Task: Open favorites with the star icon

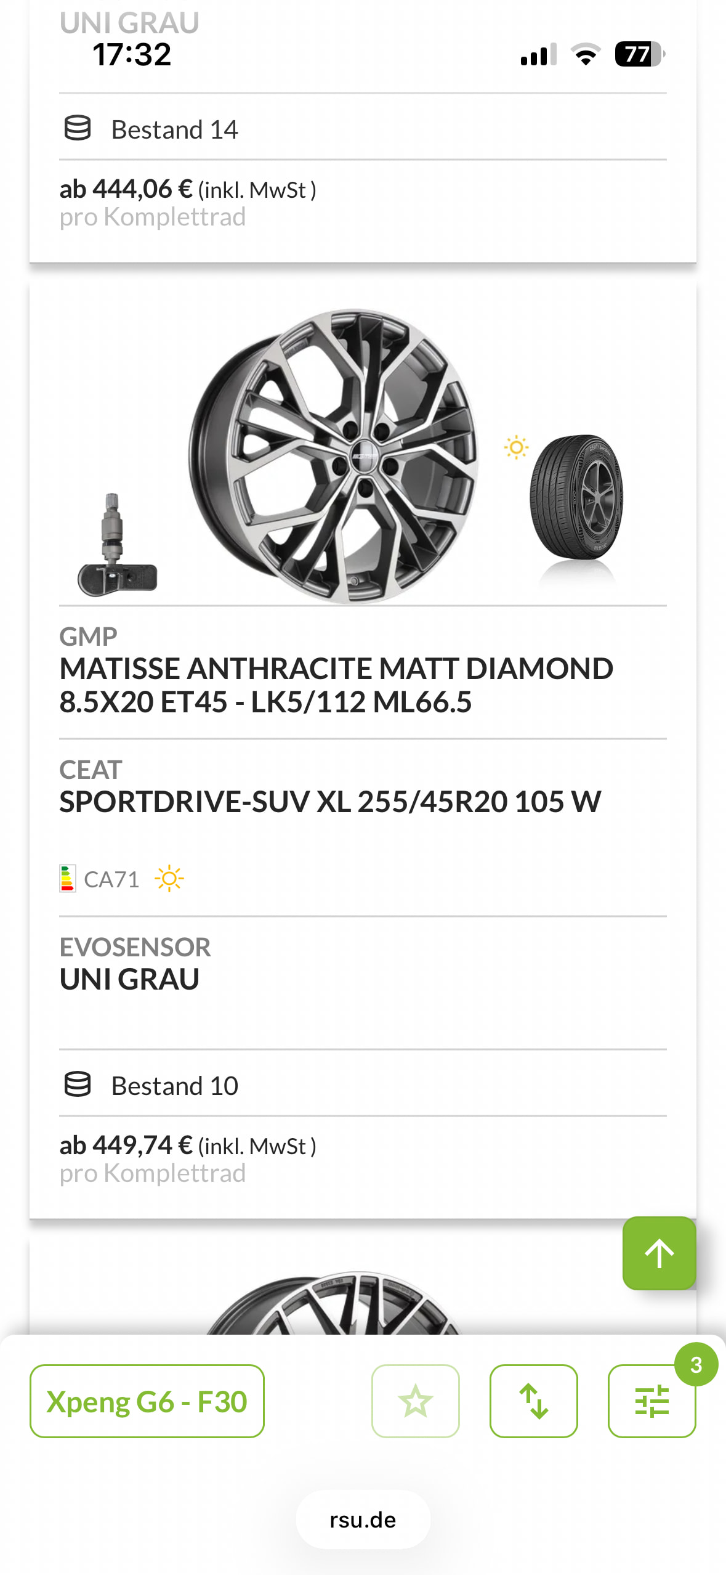Action: [x=415, y=1401]
